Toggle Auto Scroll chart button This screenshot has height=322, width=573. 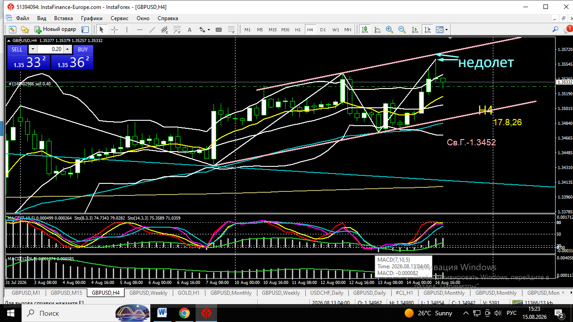pyautogui.click(x=415, y=30)
